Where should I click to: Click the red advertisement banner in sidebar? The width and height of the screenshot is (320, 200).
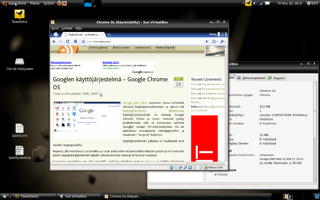coord(204,139)
